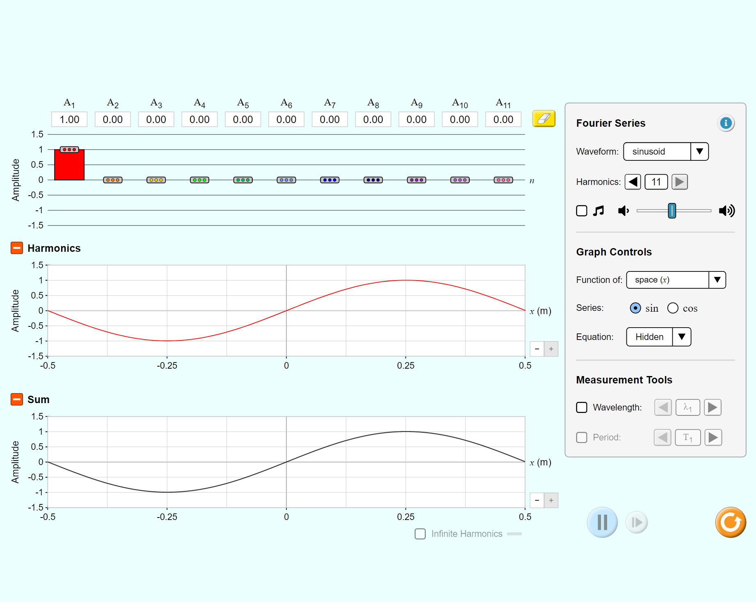The height and width of the screenshot is (602, 756).
Task: Open the Fourier Series info button
Action: pos(725,123)
